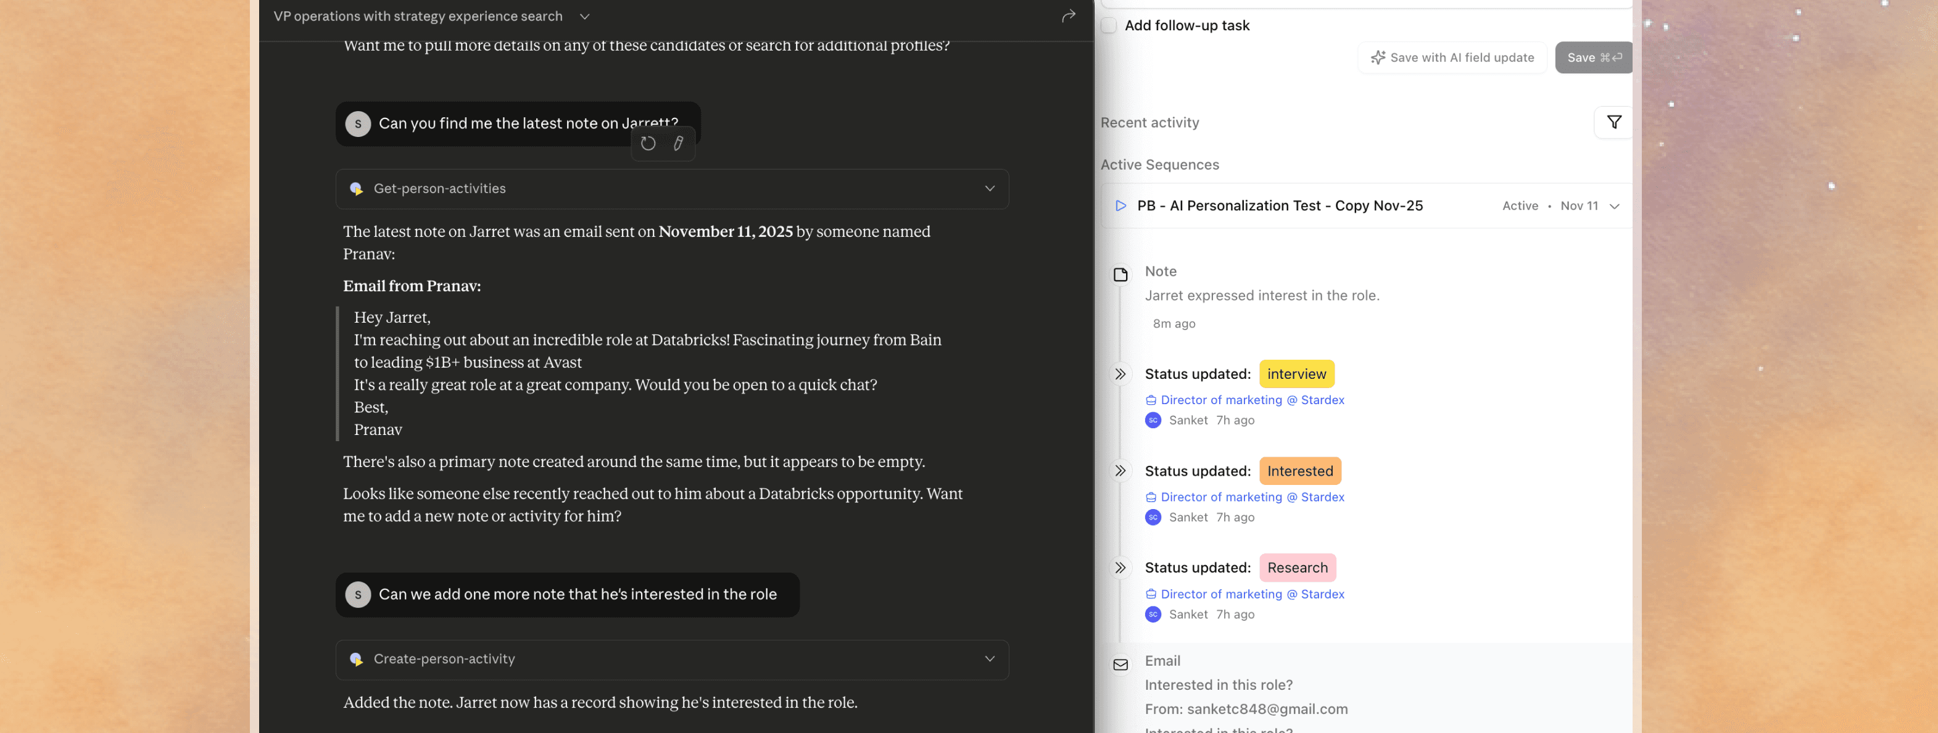Click the Note document icon in timeline
1938x733 pixels.
(1120, 275)
